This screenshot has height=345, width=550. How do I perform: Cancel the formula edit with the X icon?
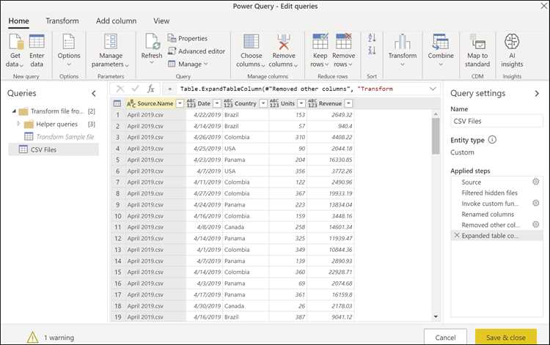tap(120, 89)
